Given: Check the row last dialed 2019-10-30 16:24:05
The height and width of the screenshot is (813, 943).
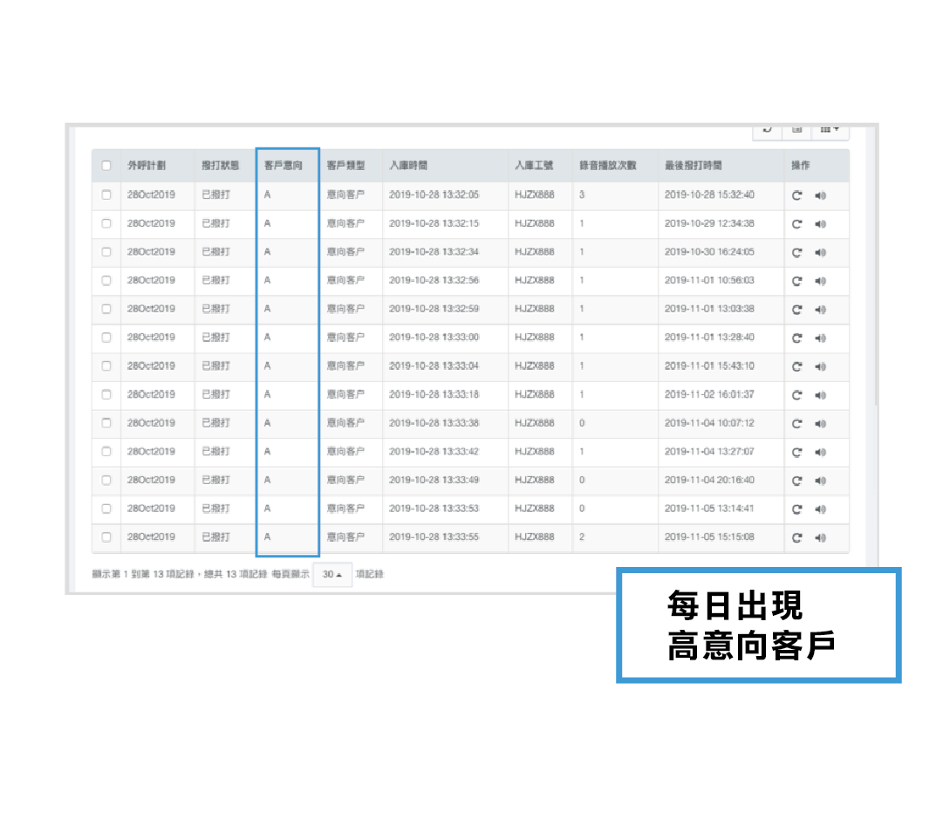Looking at the screenshot, I should click(x=106, y=252).
